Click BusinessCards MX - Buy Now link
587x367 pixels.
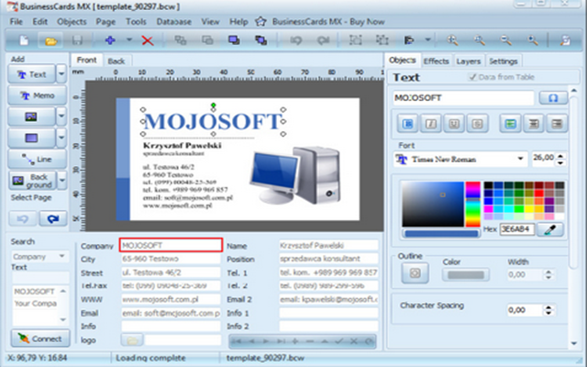[328, 22]
